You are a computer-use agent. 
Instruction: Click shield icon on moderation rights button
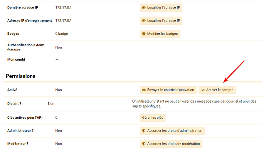click(x=144, y=144)
